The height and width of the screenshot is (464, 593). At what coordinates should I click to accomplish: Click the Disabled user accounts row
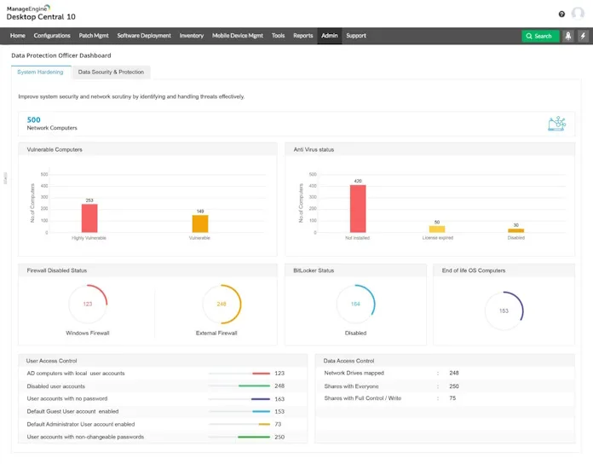pos(163,386)
